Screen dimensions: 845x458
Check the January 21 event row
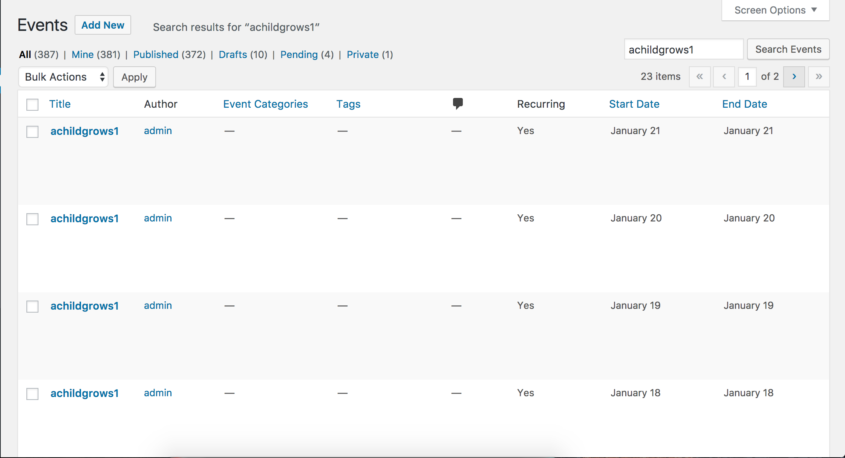click(32, 132)
